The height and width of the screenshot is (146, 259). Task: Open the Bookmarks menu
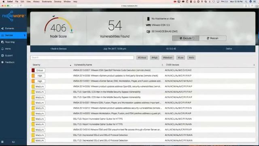tap(47, 2)
